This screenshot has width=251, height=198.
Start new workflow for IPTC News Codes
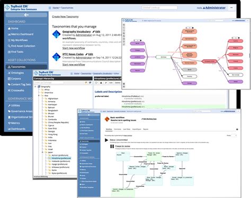[74, 65]
